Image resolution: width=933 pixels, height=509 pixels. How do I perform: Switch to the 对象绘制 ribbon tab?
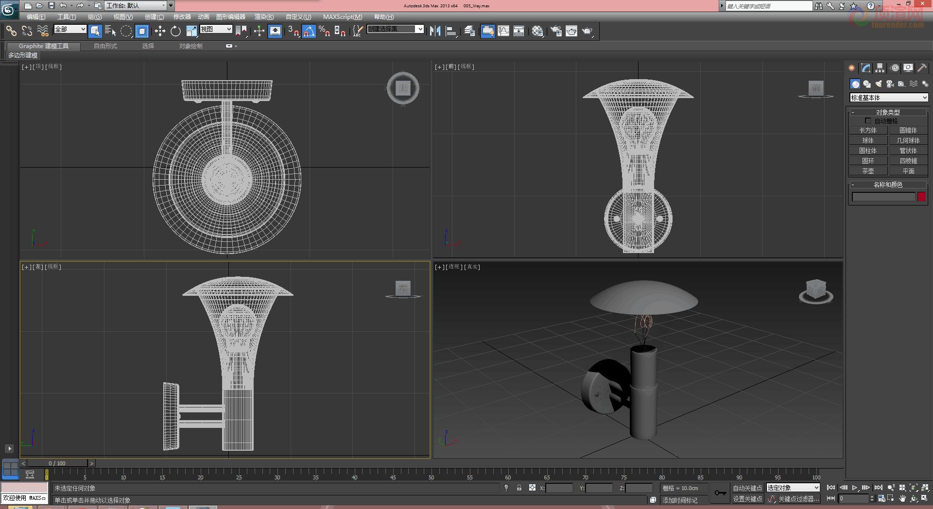click(190, 46)
